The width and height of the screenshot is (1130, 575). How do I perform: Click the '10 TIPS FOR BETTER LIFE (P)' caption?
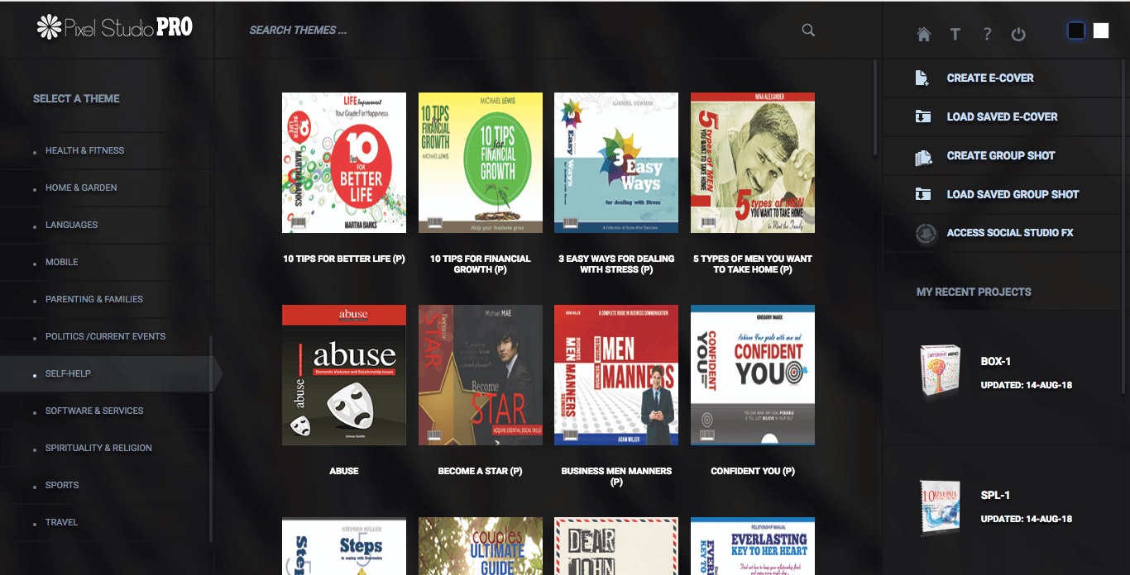pos(344,259)
